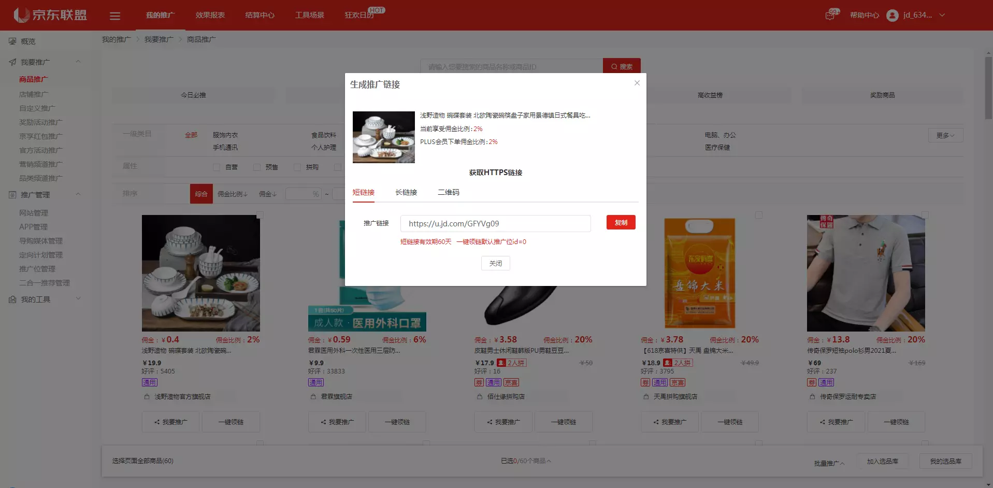Click the 我要推广 paper plane icon
The width and height of the screenshot is (993, 488).
pyautogui.click(x=12, y=62)
